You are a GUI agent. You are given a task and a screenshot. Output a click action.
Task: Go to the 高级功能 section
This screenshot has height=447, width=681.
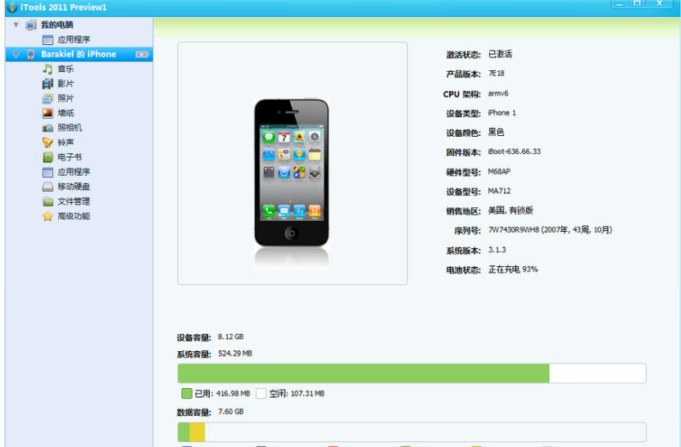(x=74, y=216)
